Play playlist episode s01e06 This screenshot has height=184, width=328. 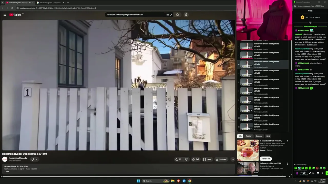[263, 82]
